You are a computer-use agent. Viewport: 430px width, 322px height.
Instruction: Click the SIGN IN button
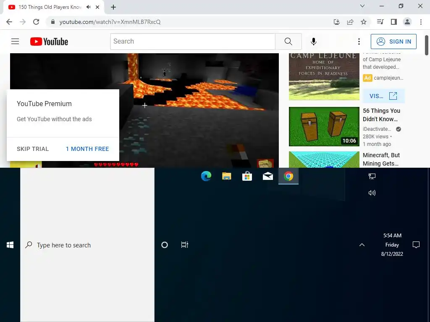coord(393,42)
